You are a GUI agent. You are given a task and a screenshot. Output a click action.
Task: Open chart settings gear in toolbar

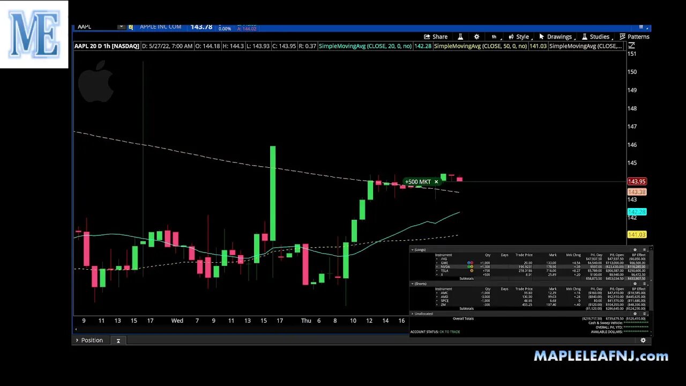pos(476,36)
